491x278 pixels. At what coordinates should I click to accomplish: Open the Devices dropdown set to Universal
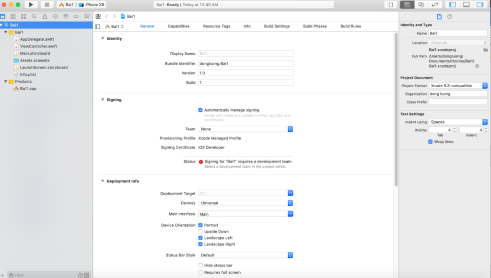[245, 203]
